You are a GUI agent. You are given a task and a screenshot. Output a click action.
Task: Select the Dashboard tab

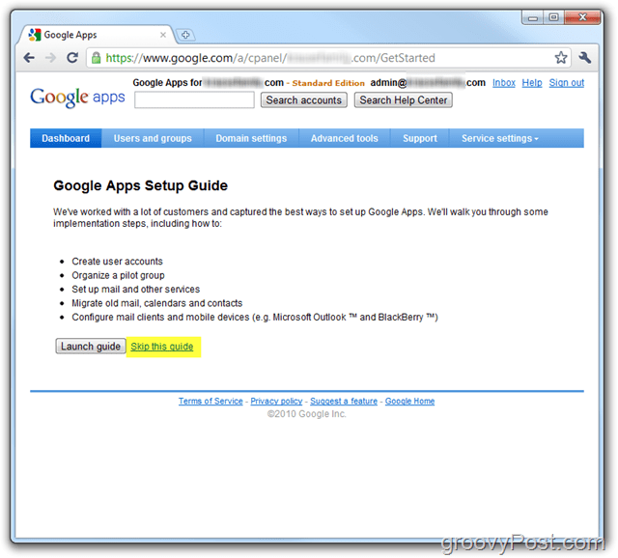(66, 138)
